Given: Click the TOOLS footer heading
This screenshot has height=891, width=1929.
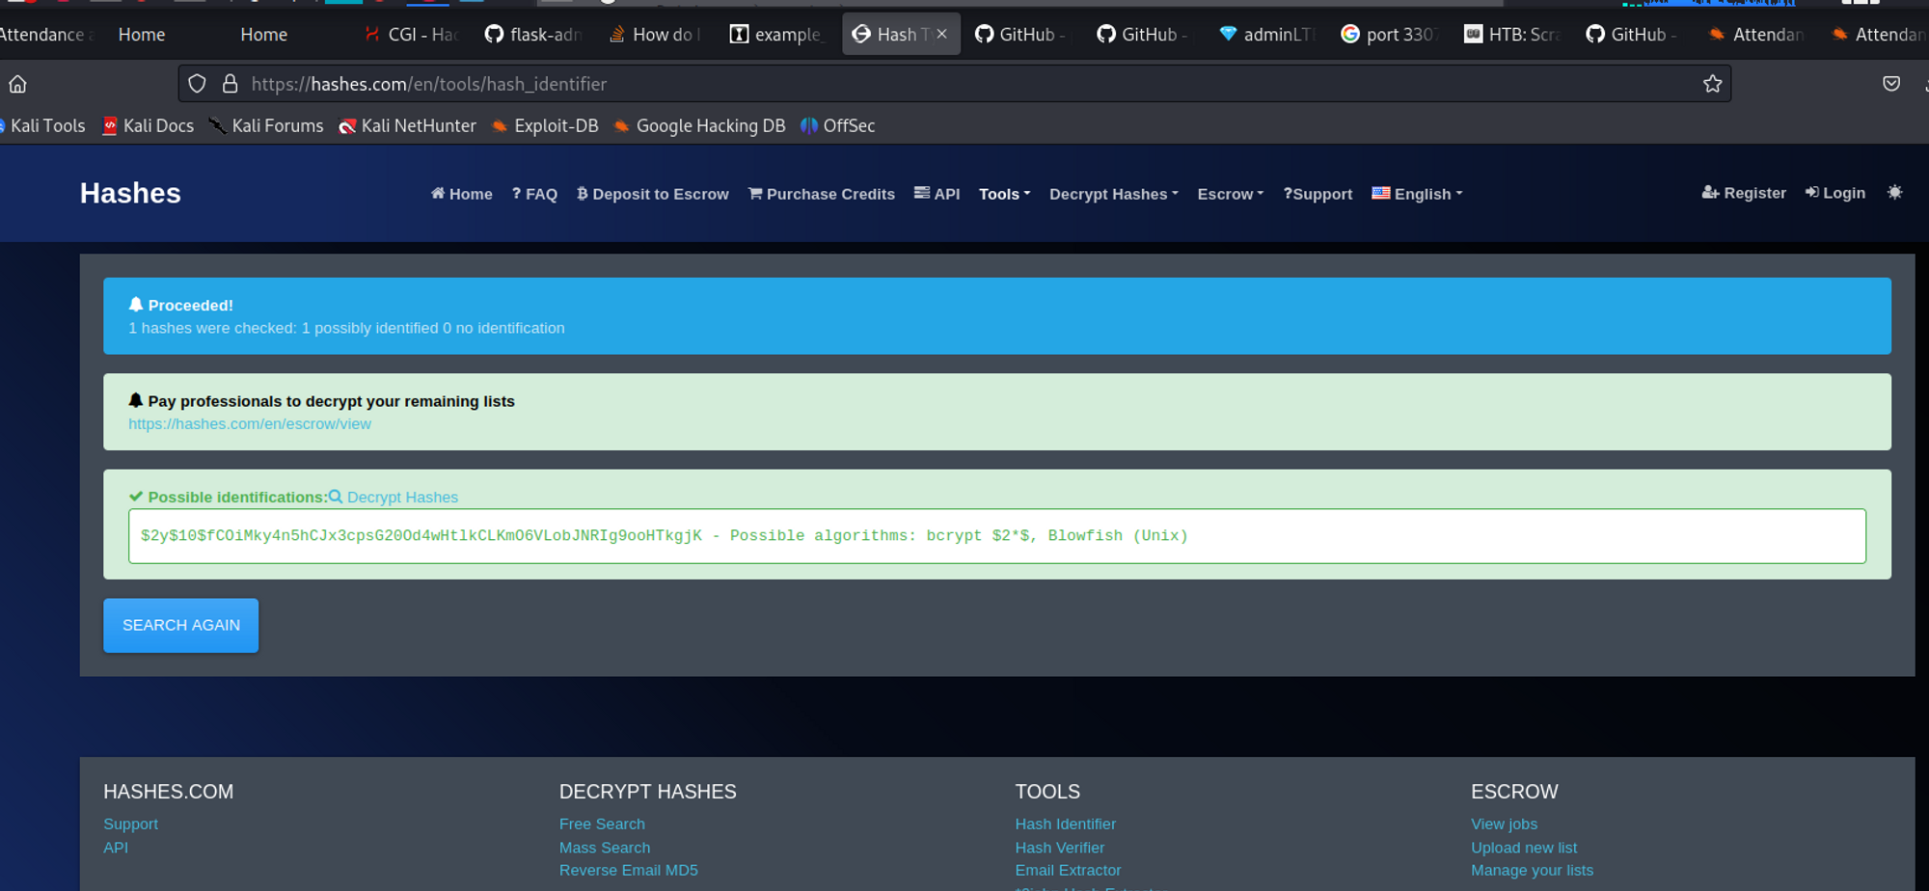Looking at the screenshot, I should [x=1047, y=792].
